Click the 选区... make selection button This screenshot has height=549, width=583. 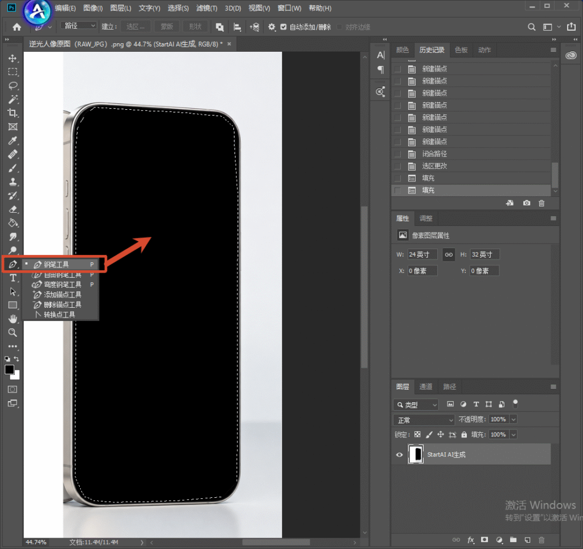[136, 26]
